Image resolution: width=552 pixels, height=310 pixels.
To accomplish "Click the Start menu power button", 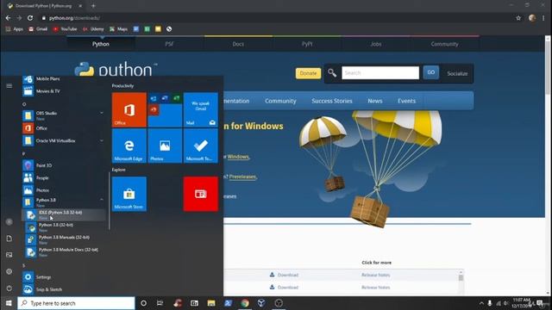I will pos(9,288).
